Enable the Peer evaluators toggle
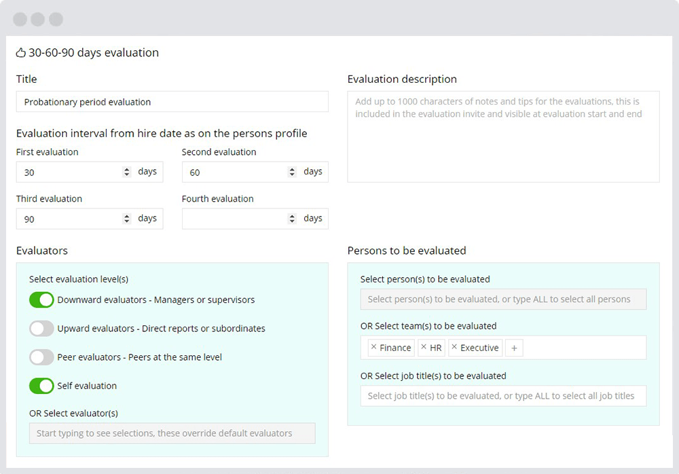Screen dimensions: 679x474 tap(41, 357)
